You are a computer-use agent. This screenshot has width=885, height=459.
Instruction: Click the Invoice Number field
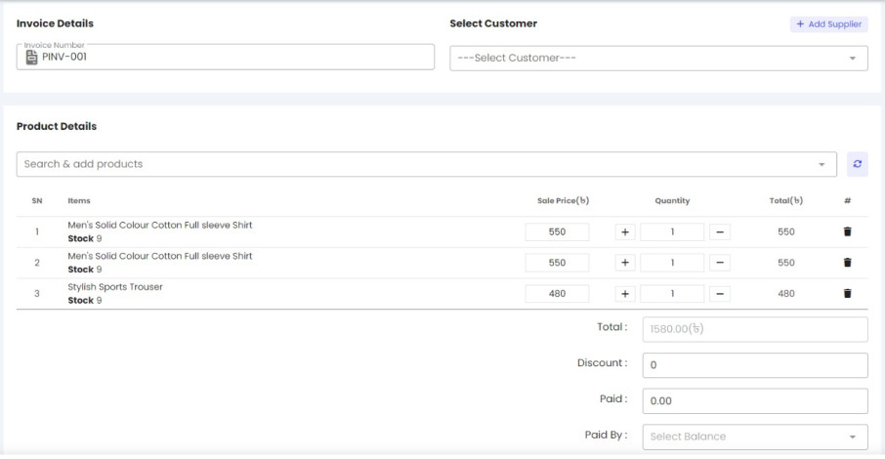pyautogui.click(x=226, y=57)
